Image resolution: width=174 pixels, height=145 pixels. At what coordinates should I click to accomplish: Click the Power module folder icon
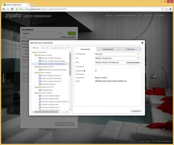point(37,72)
